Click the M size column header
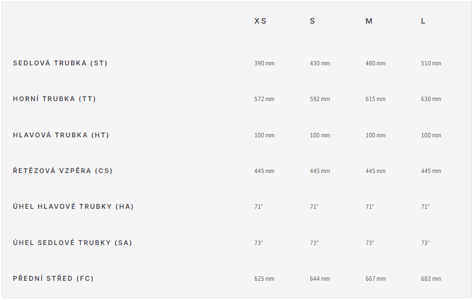The height and width of the screenshot is (300, 474). click(x=369, y=21)
